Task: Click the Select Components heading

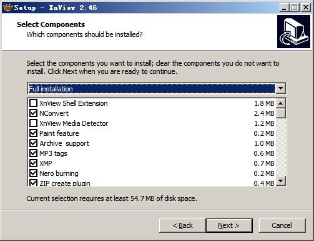Action: click(x=51, y=24)
